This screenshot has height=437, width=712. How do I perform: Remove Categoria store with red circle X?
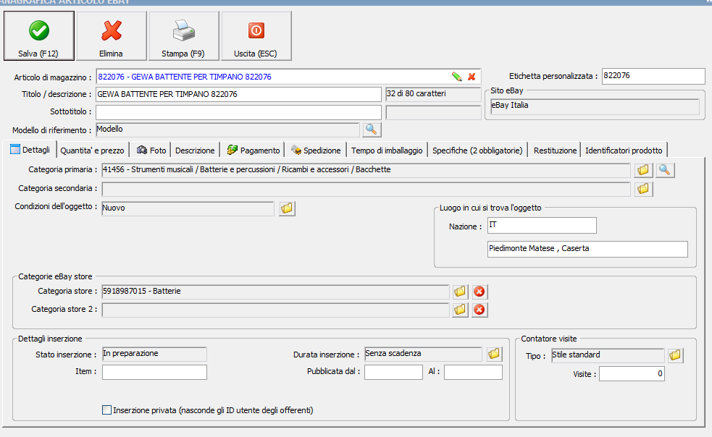pos(479,292)
